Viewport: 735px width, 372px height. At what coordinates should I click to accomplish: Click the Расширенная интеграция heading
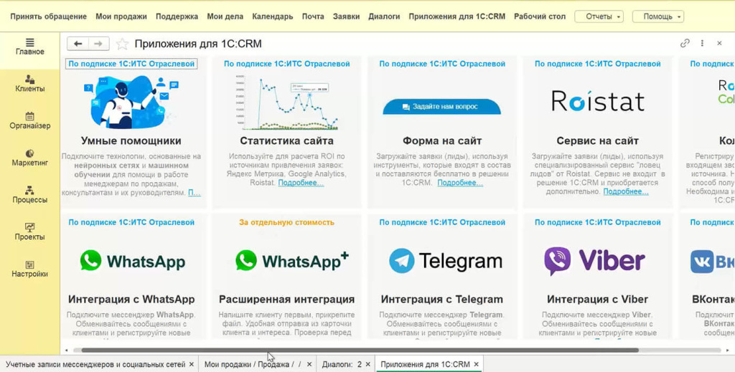286,299
